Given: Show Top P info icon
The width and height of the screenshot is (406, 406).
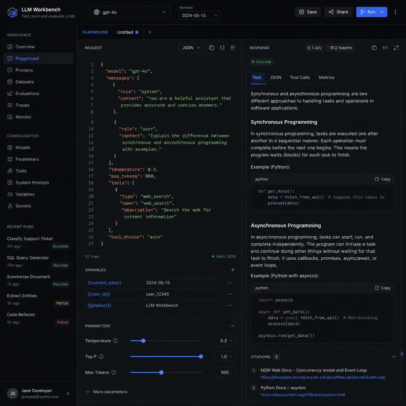Looking at the screenshot, I should 101,356.
